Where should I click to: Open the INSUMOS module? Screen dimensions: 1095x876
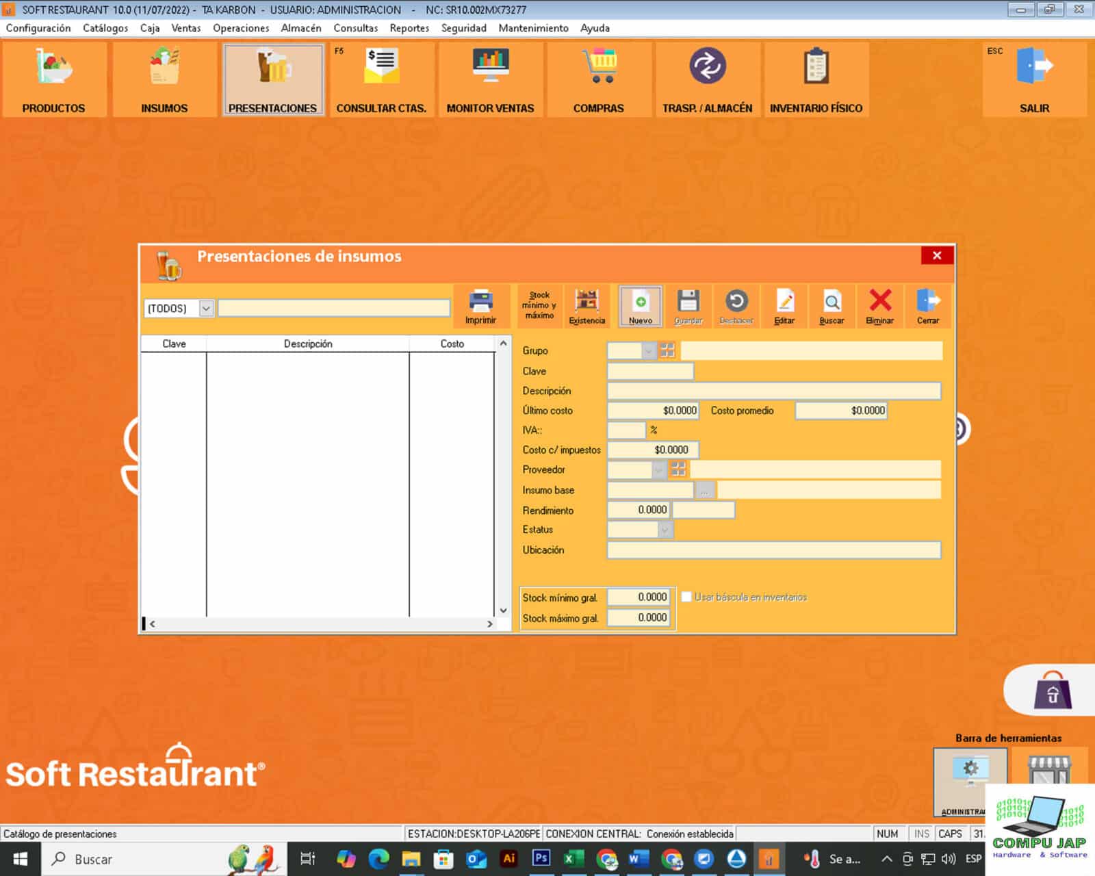[x=164, y=79]
